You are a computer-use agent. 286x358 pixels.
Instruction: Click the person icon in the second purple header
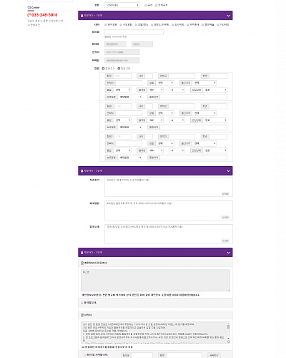pyautogui.click(x=82, y=171)
